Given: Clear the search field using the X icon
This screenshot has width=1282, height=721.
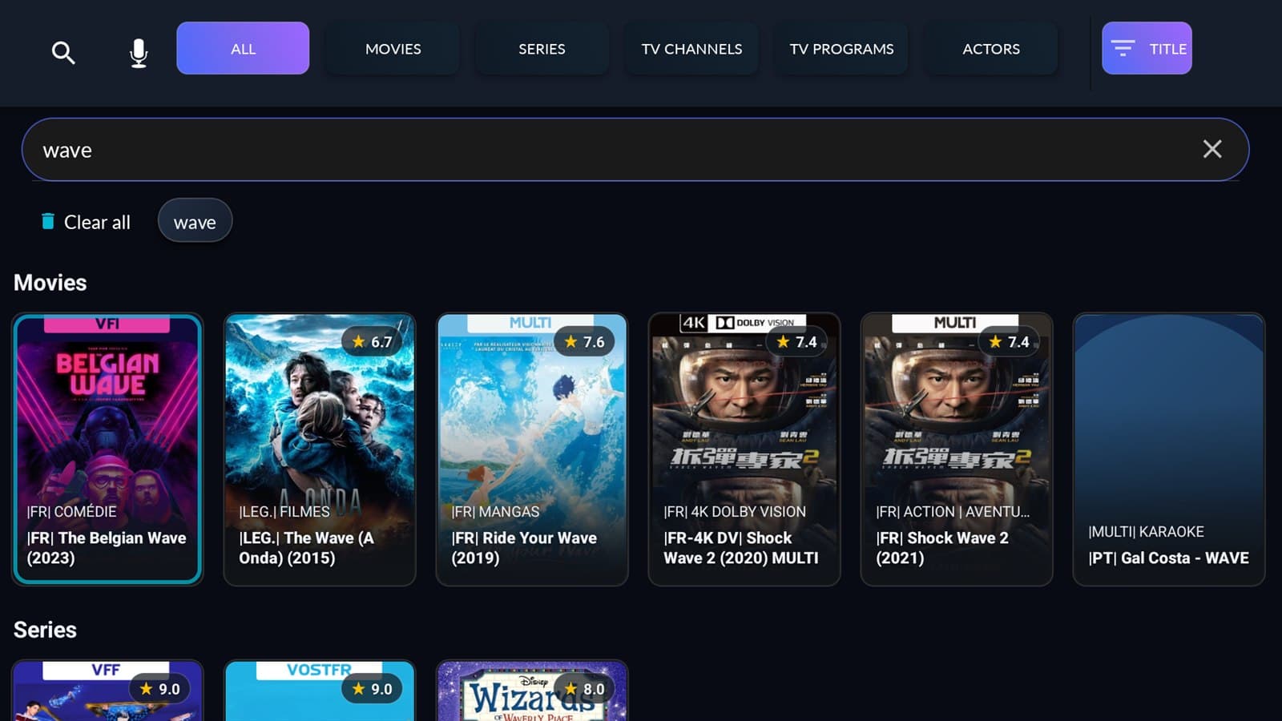Looking at the screenshot, I should (x=1212, y=149).
